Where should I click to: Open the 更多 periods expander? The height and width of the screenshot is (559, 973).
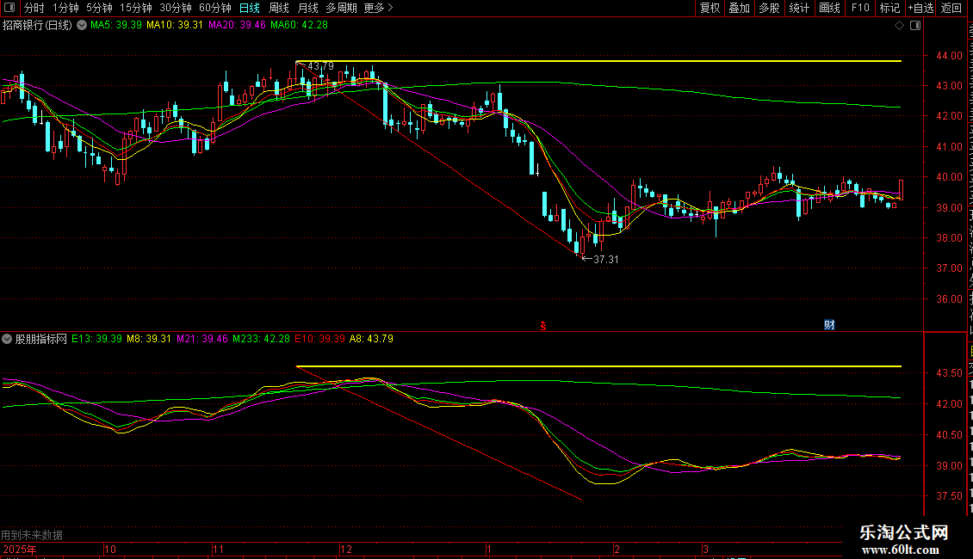coord(378,8)
